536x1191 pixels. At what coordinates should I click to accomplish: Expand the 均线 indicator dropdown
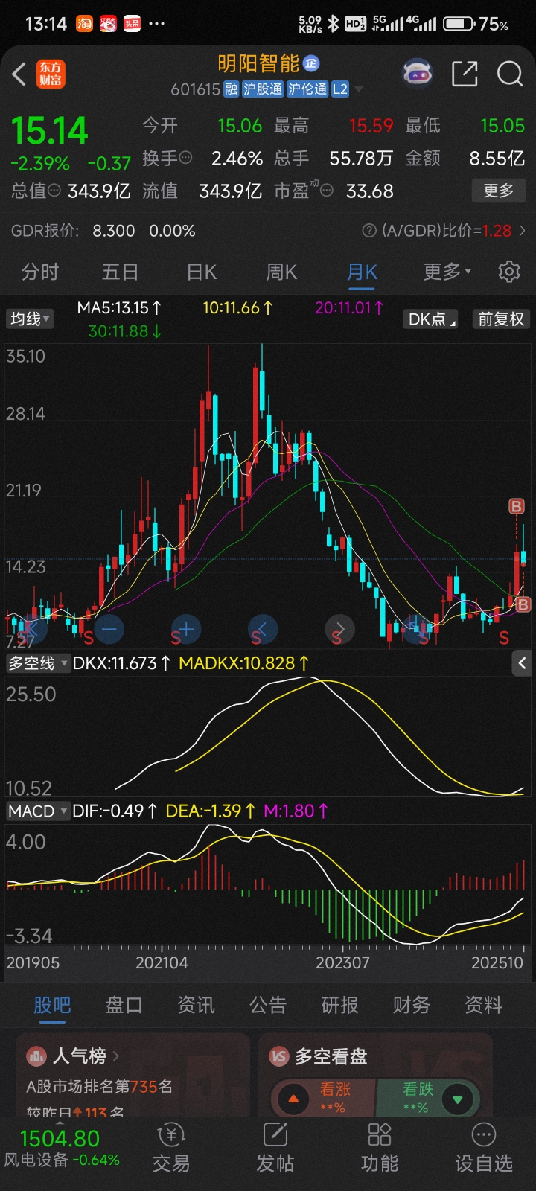30,319
